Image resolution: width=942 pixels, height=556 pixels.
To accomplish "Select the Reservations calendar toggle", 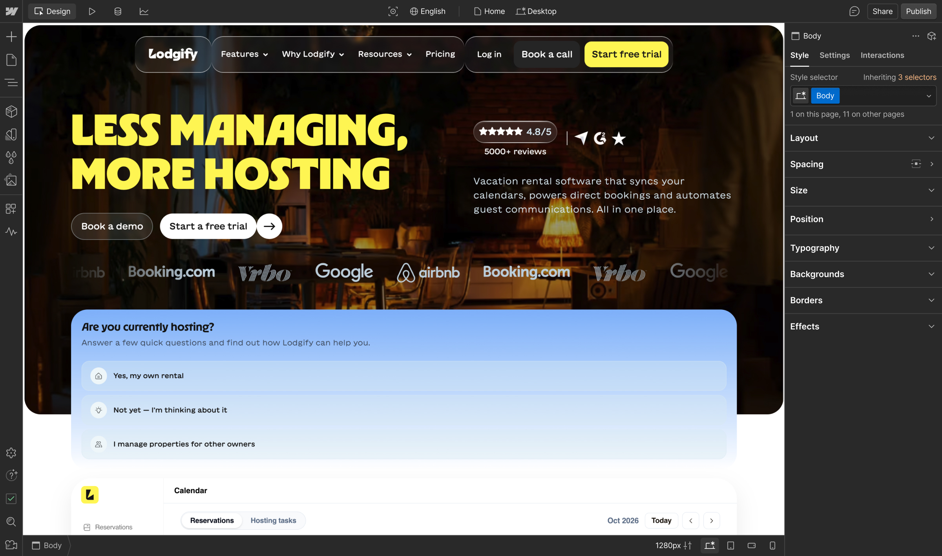I will click(212, 520).
